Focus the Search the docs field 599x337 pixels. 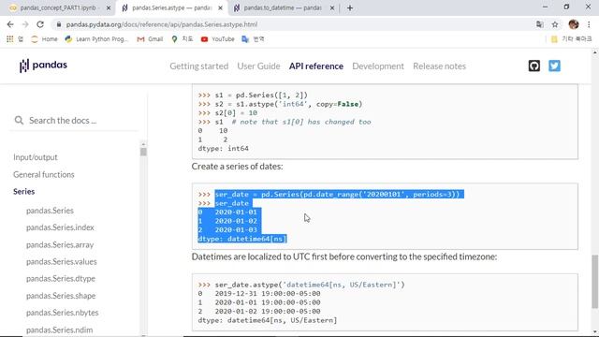75,121
